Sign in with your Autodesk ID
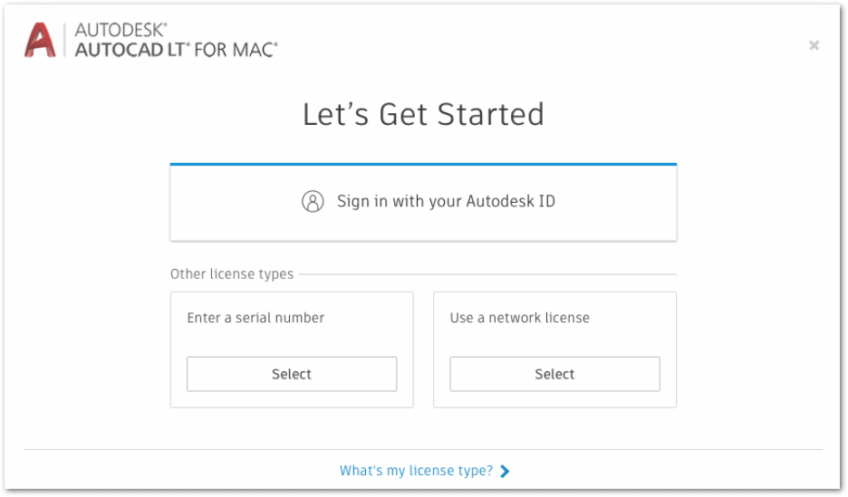848x497 pixels. tap(446, 201)
